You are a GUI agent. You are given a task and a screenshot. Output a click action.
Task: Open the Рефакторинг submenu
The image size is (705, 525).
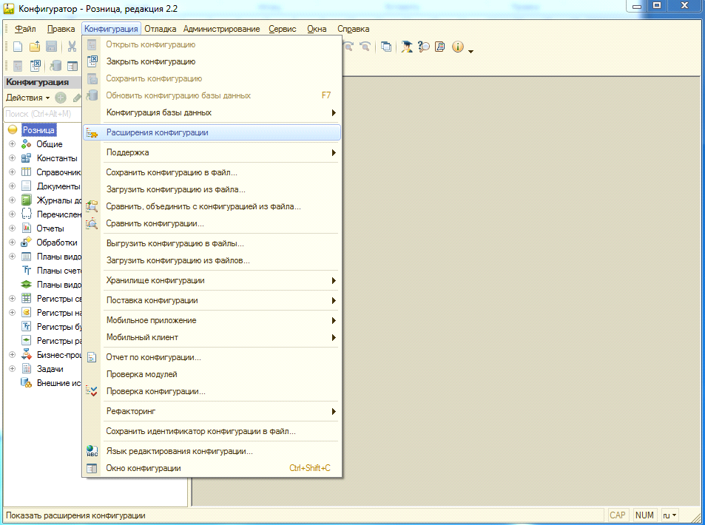click(x=212, y=411)
